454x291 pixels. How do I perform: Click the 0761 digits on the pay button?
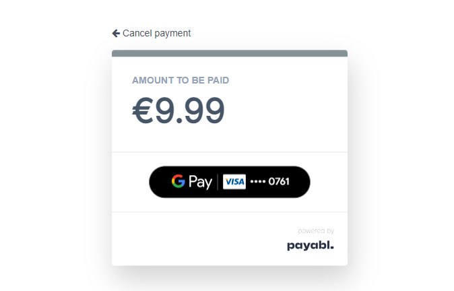tap(279, 182)
